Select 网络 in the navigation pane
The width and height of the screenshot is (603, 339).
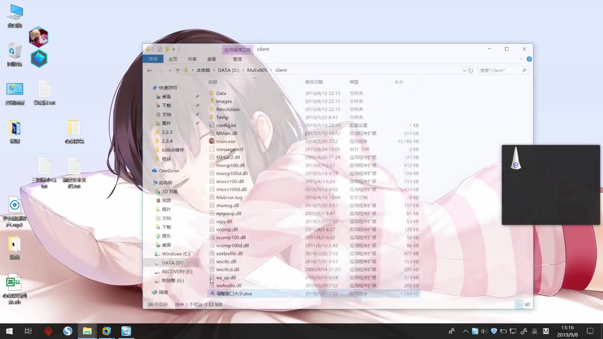[163, 292]
